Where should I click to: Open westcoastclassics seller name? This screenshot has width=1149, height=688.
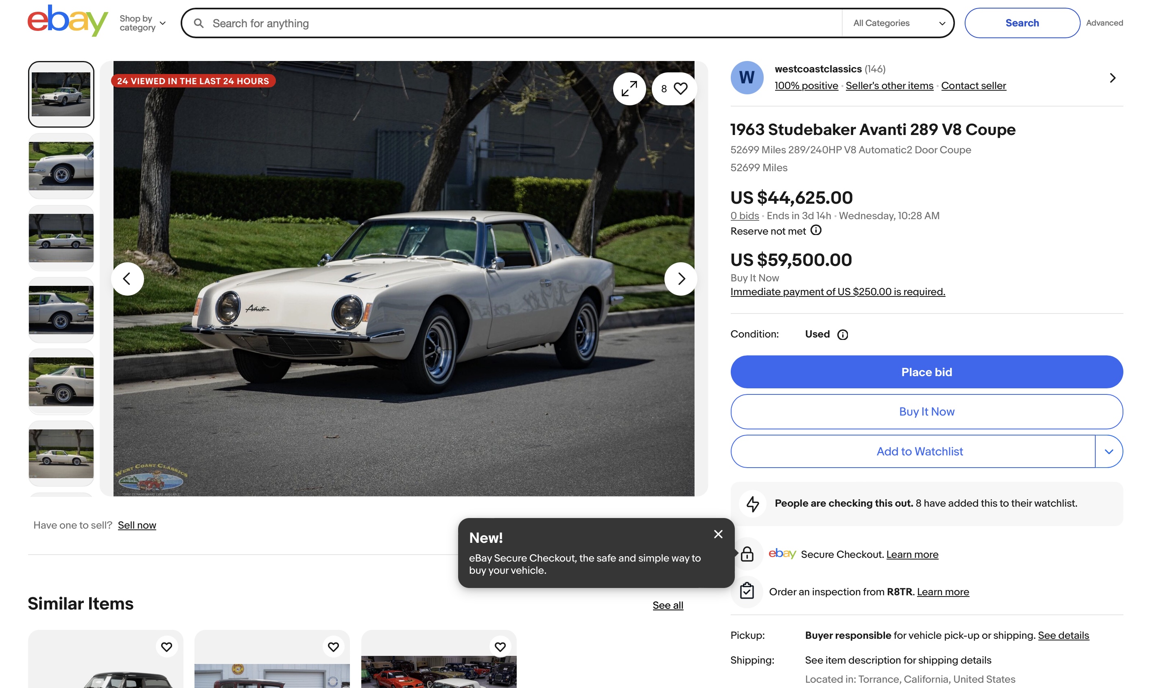[x=818, y=69]
